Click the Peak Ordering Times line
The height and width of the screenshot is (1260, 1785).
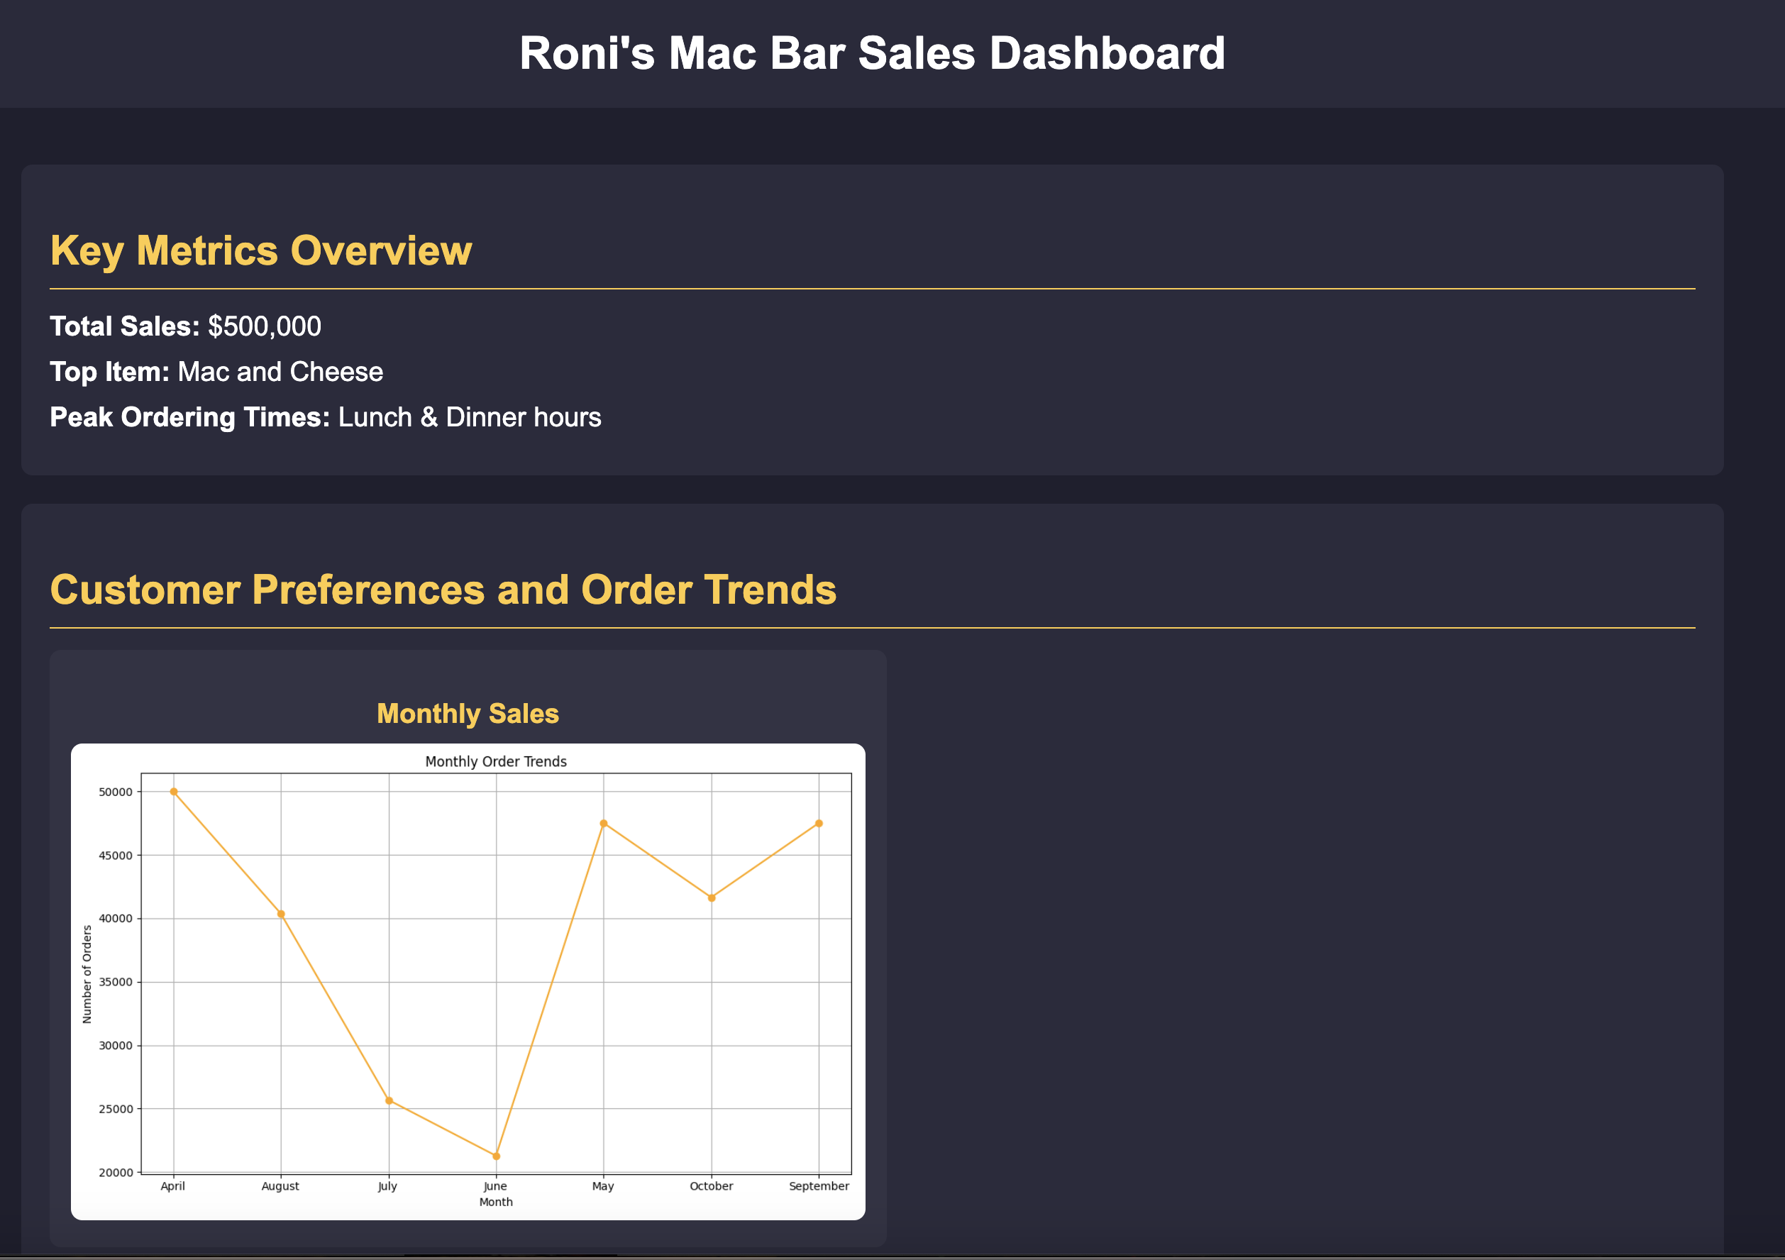[x=325, y=417]
